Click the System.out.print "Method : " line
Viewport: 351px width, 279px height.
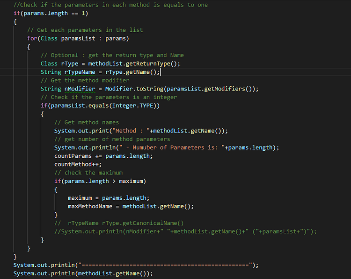click(x=141, y=131)
